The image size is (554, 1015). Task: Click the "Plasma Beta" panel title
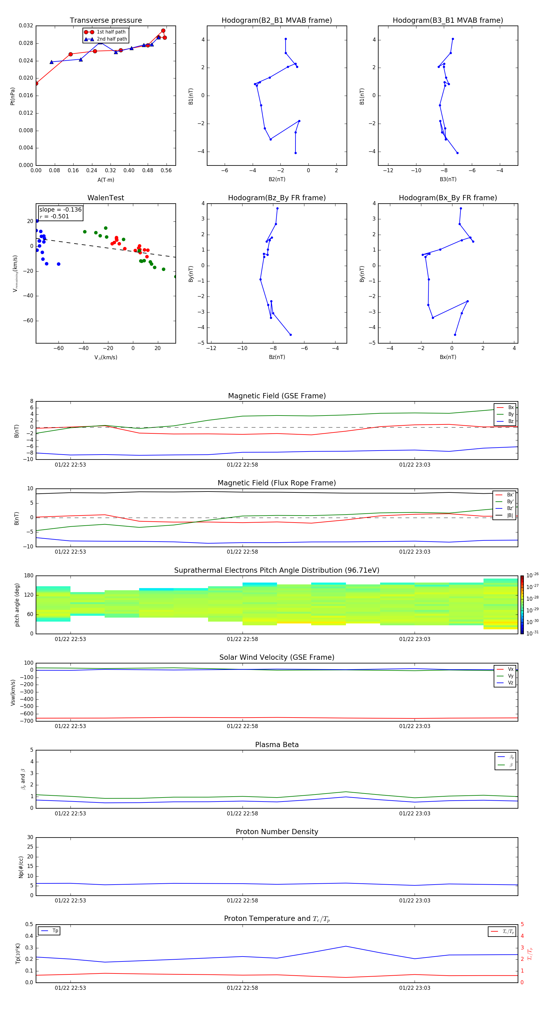(277, 745)
